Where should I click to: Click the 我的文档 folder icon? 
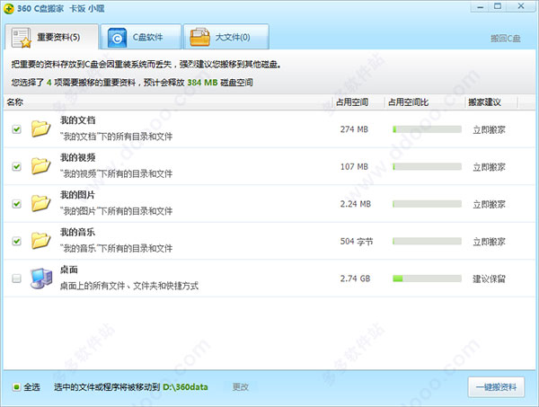coord(41,128)
